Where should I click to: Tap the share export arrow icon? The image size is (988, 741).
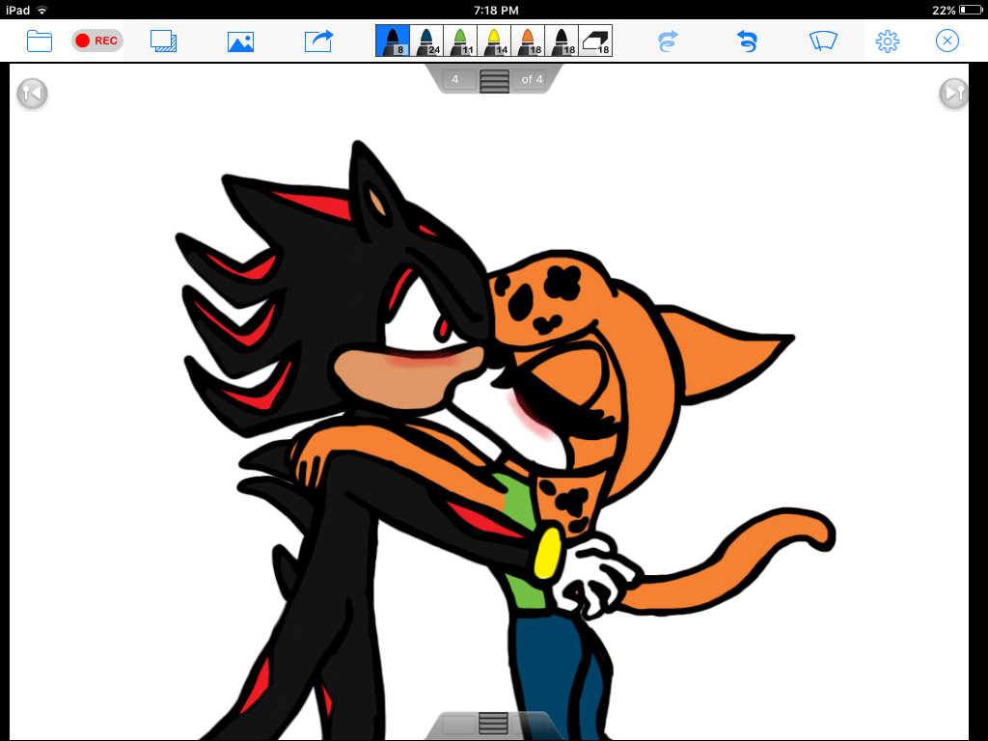click(318, 41)
